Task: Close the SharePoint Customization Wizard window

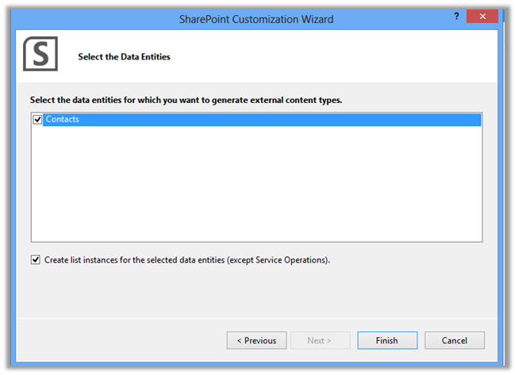Action: pyautogui.click(x=482, y=17)
